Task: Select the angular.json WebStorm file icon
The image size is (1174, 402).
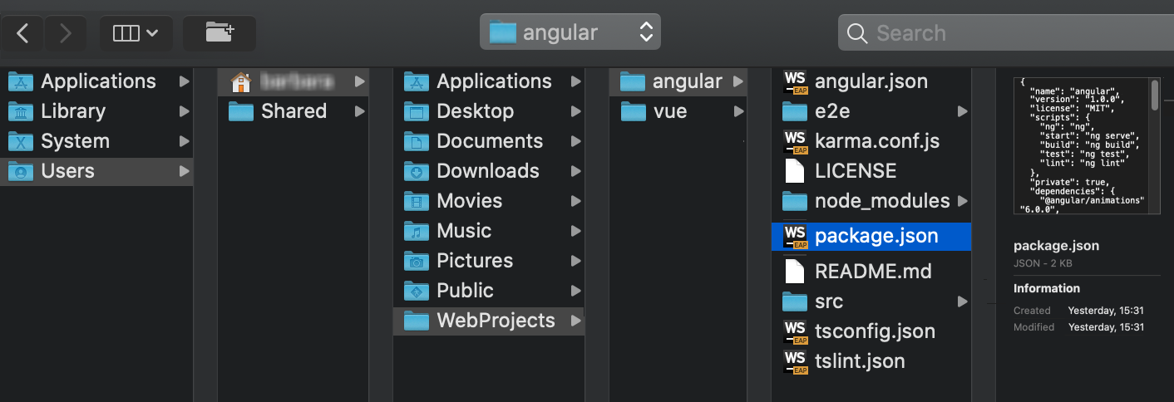Action: 796,81
